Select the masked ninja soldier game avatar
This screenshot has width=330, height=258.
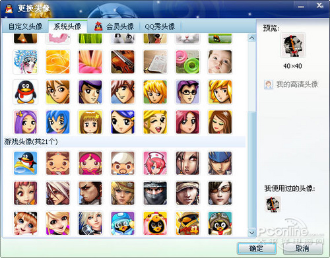[x=155, y=193]
